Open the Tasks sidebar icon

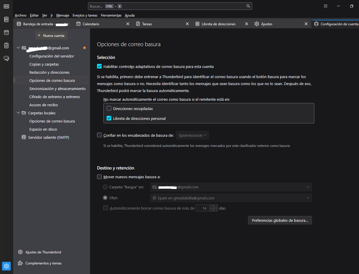[6, 46]
